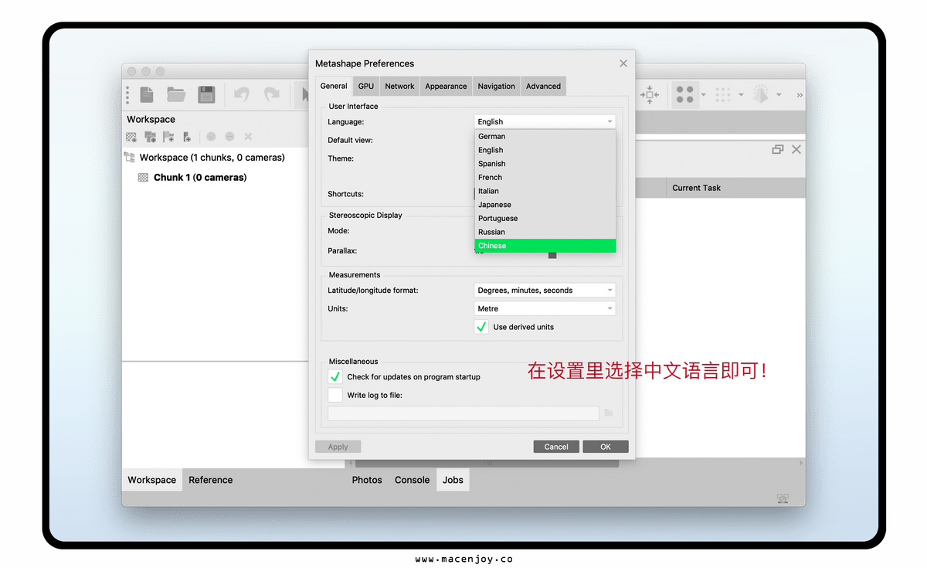The image size is (927, 568).
Task: Click the Add Photos icon in Workspace
Action: coord(150,137)
